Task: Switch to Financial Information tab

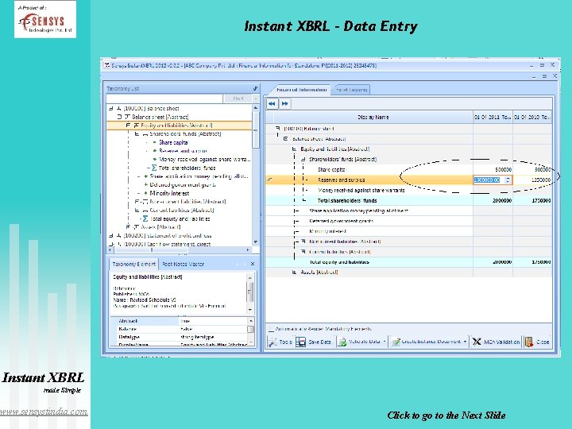Action: coord(301,89)
